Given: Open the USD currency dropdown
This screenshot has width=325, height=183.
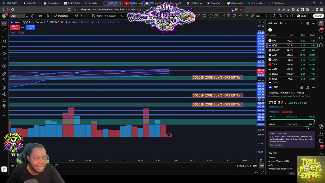Looking at the screenshot, I should (260, 22).
